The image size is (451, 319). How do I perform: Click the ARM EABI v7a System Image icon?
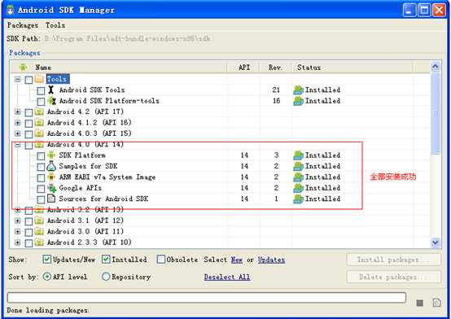click(51, 177)
